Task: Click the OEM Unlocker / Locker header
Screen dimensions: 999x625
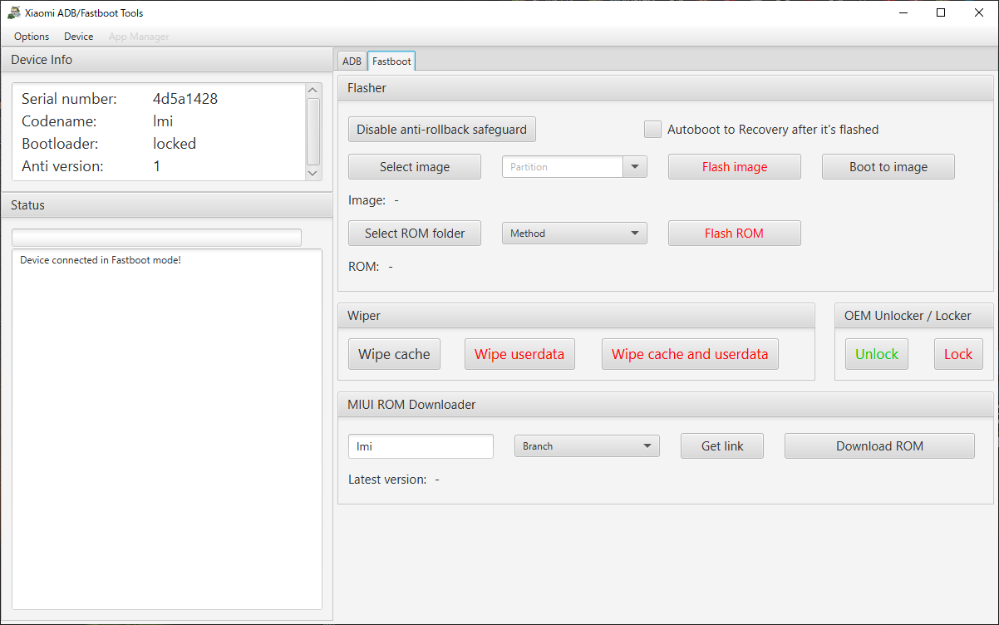Action: (914, 316)
